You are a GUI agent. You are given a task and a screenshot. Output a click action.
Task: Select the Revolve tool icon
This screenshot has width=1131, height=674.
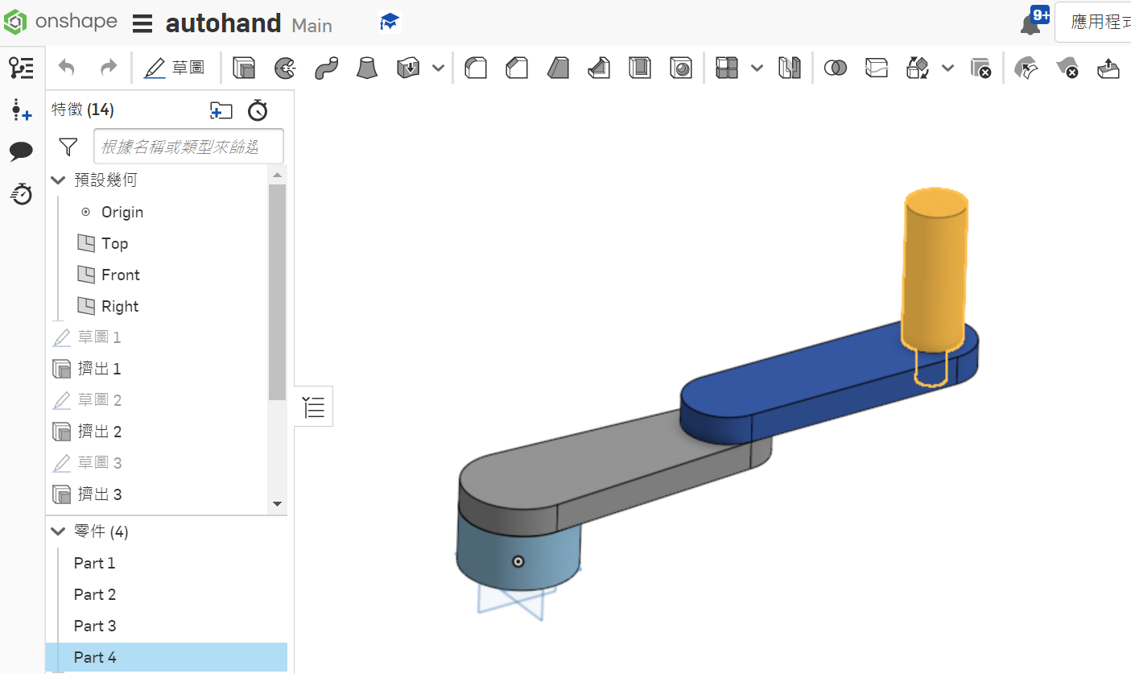[x=284, y=68]
